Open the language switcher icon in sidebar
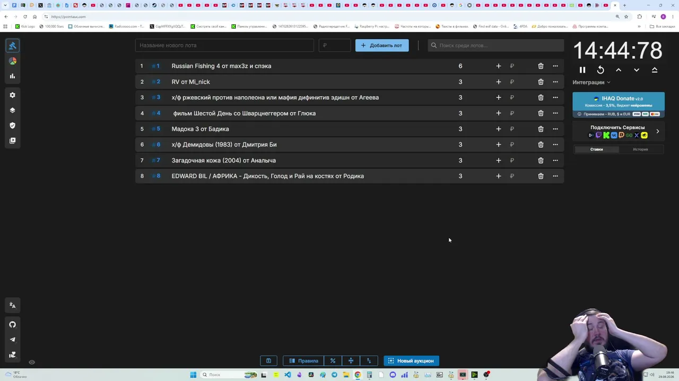Screen dimensions: 679x381 tap(12, 305)
